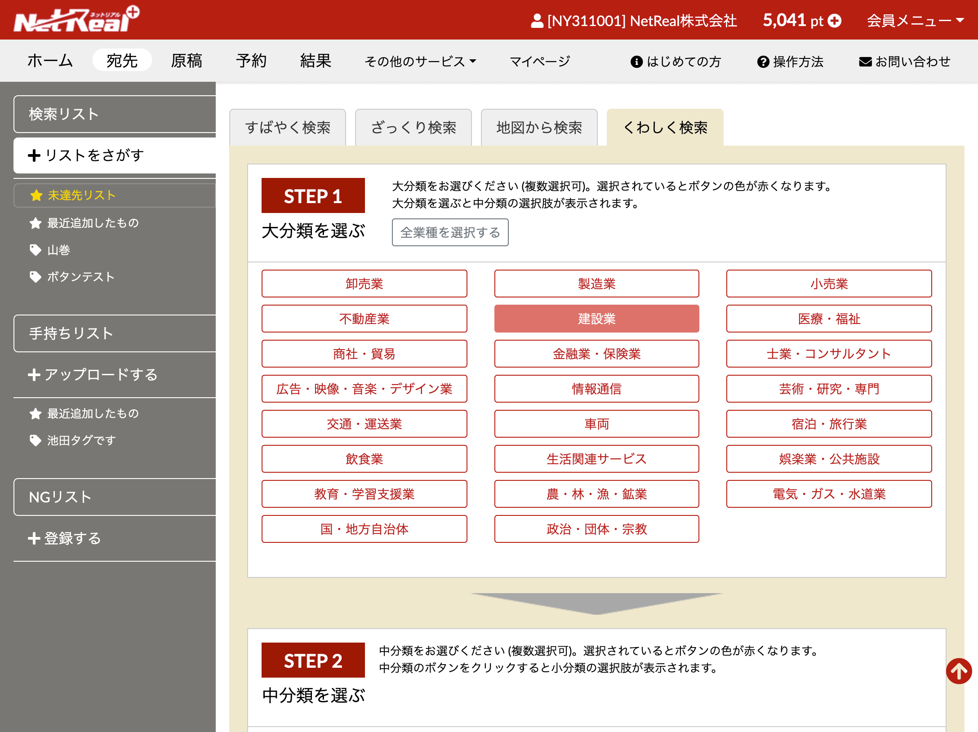
Task: Click the 検索リスト sidebar header
Action: [x=115, y=114]
